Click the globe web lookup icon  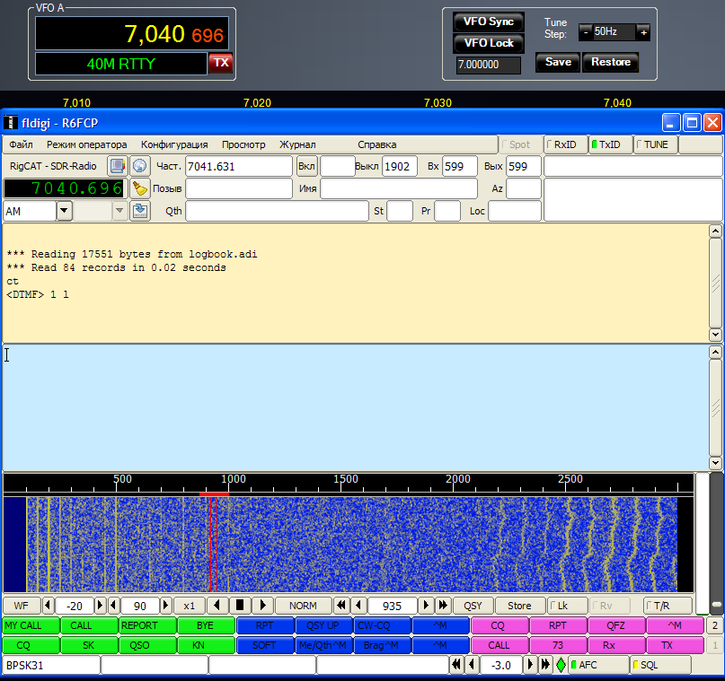point(139,166)
